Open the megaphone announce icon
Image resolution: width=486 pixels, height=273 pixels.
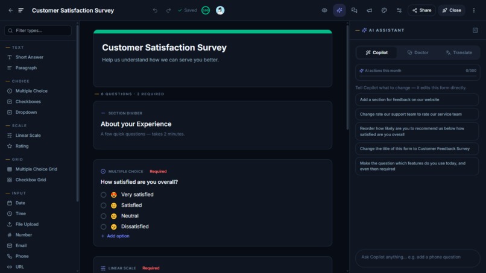(x=369, y=10)
